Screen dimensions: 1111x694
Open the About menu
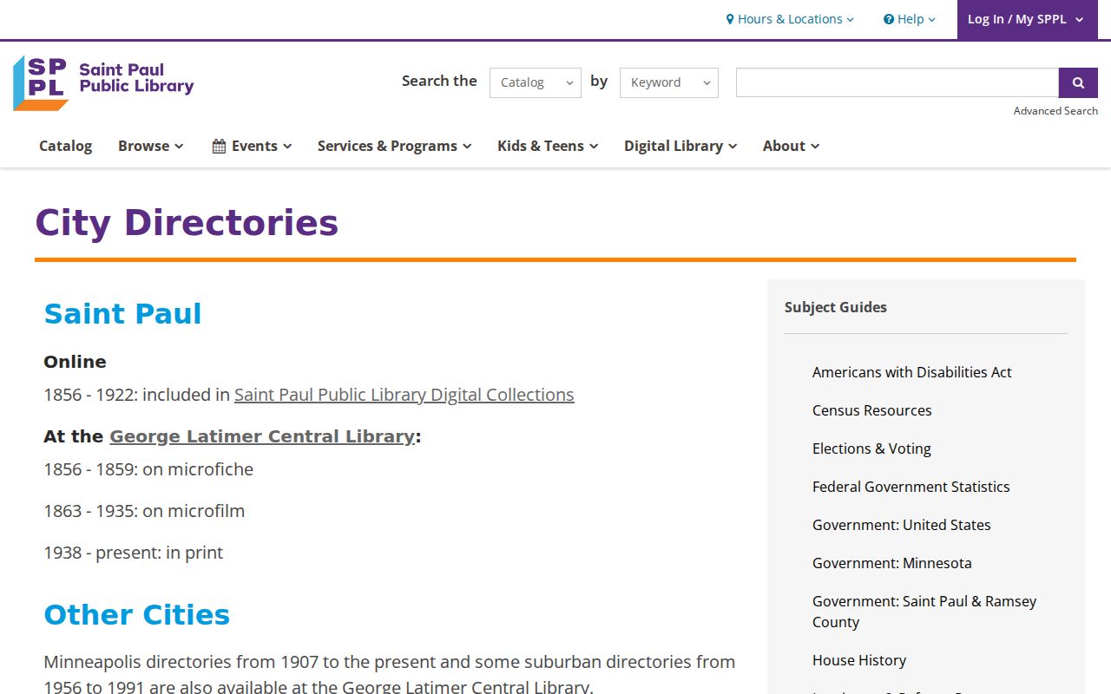click(x=791, y=146)
